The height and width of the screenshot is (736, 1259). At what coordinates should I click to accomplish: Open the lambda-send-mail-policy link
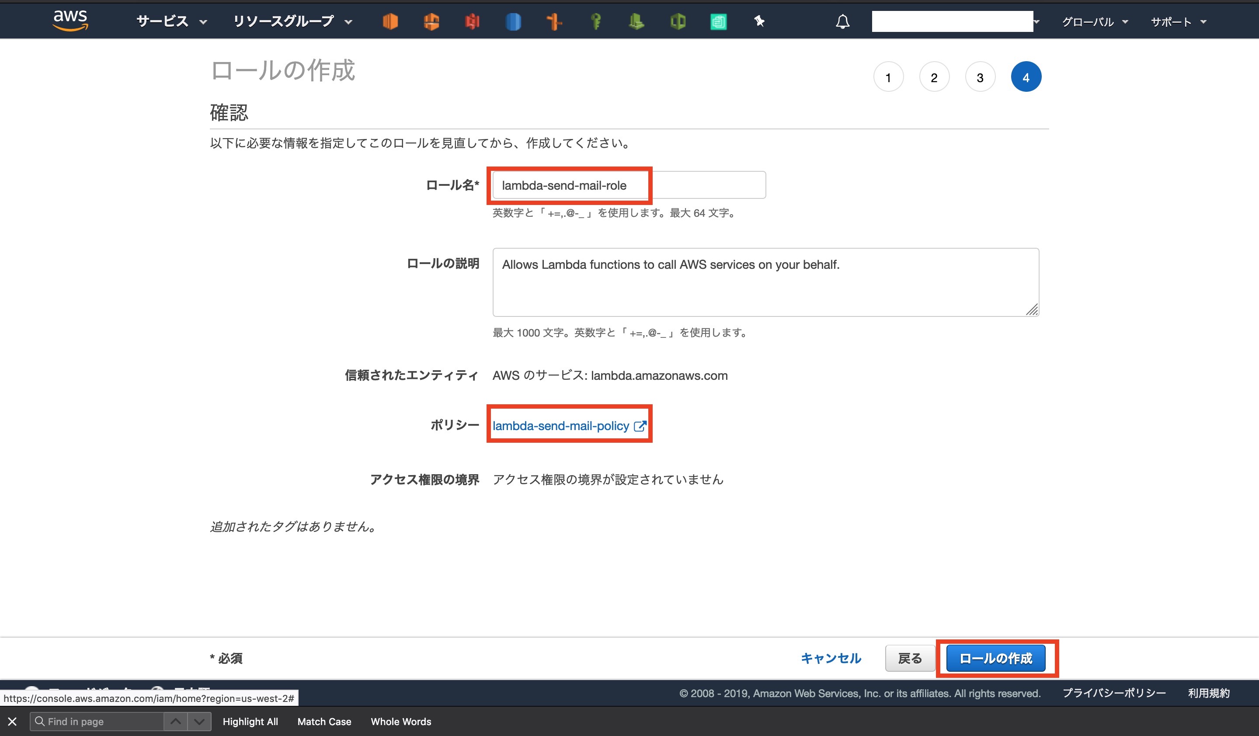560,426
